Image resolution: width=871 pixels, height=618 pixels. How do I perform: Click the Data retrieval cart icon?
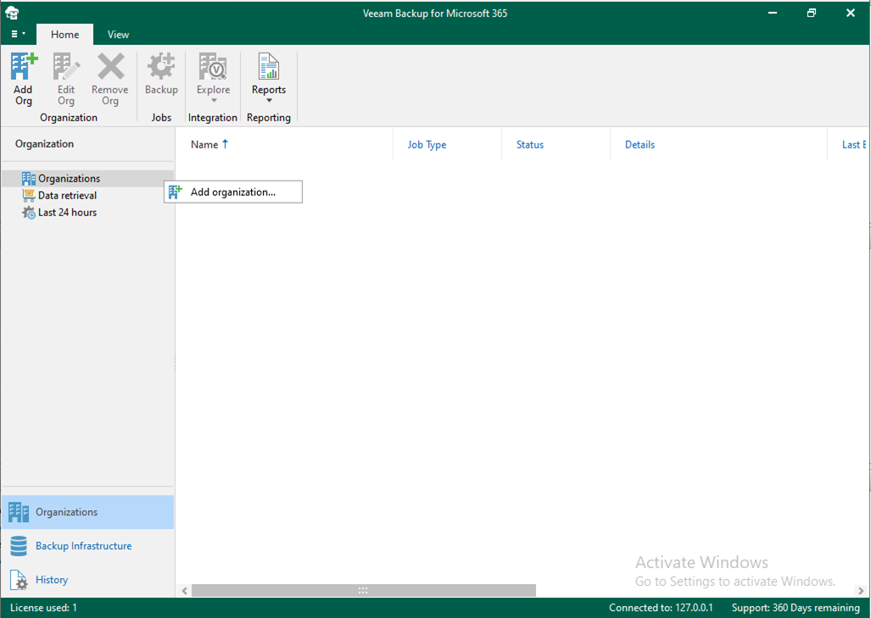[28, 196]
